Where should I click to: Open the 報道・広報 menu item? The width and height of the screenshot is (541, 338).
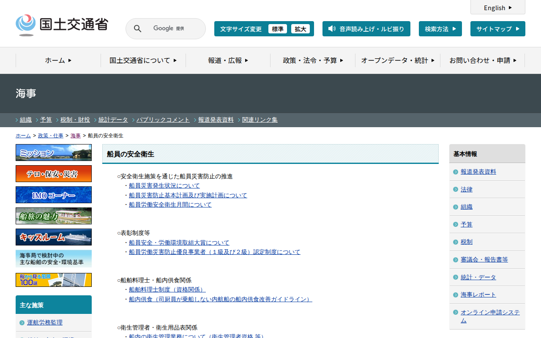click(228, 60)
